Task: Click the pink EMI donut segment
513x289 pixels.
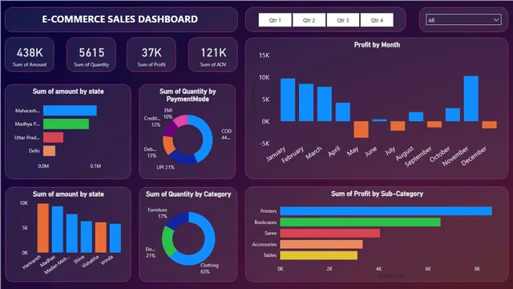Action: [181, 120]
